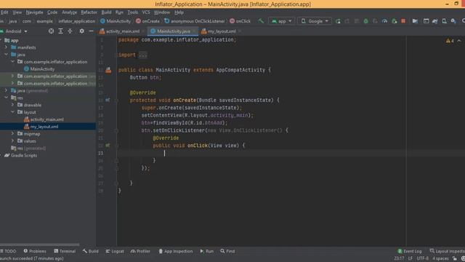
Task: Click the window-shaped icon in the main toolbar
Action: (x=426, y=21)
